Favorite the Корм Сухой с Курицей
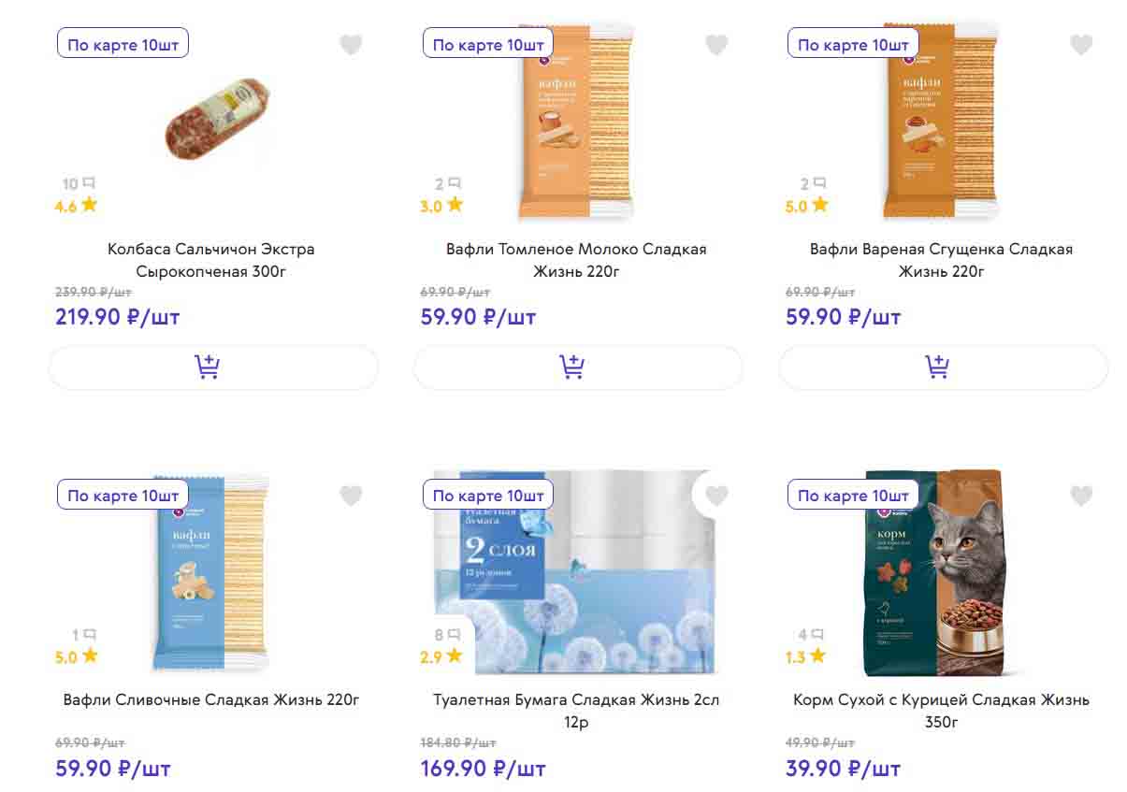 pos(1081,496)
